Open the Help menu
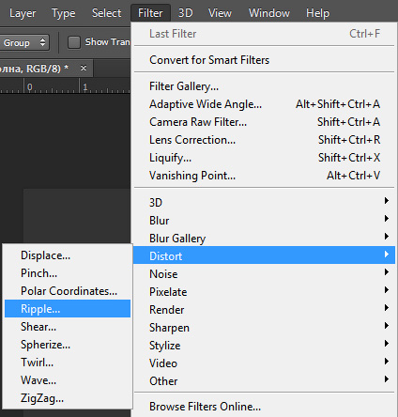Image resolution: width=398 pixels, height=417 pixels. tap(317, 13)
